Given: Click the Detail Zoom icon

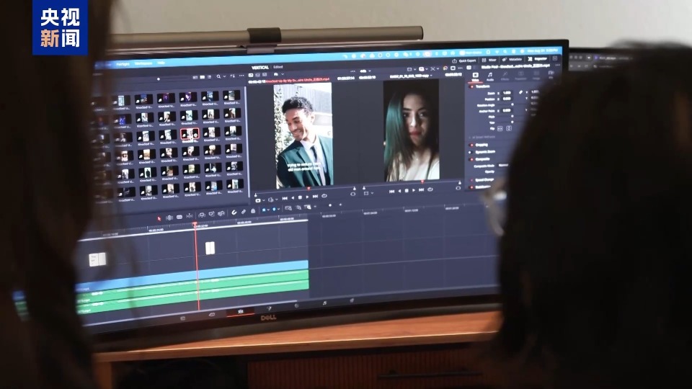Looking at the screenshot, I should [x=298, y=207].
